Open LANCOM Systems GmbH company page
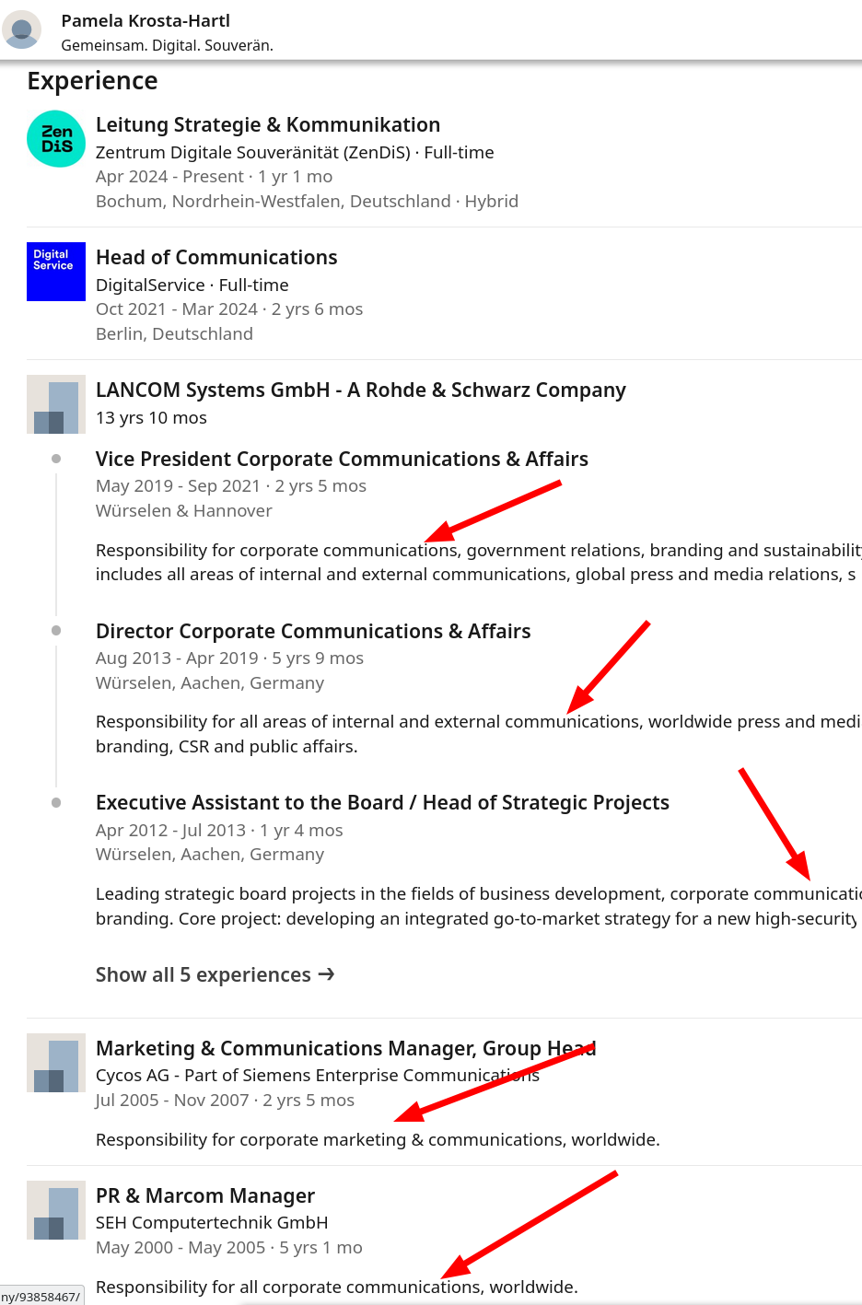 point(361,390)
